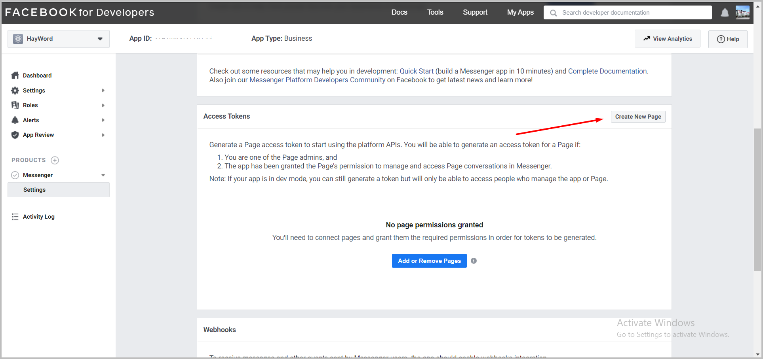Viewport: 763px width, 359px height.
Task: Open the Quick Start link
Action: [417, 71]
